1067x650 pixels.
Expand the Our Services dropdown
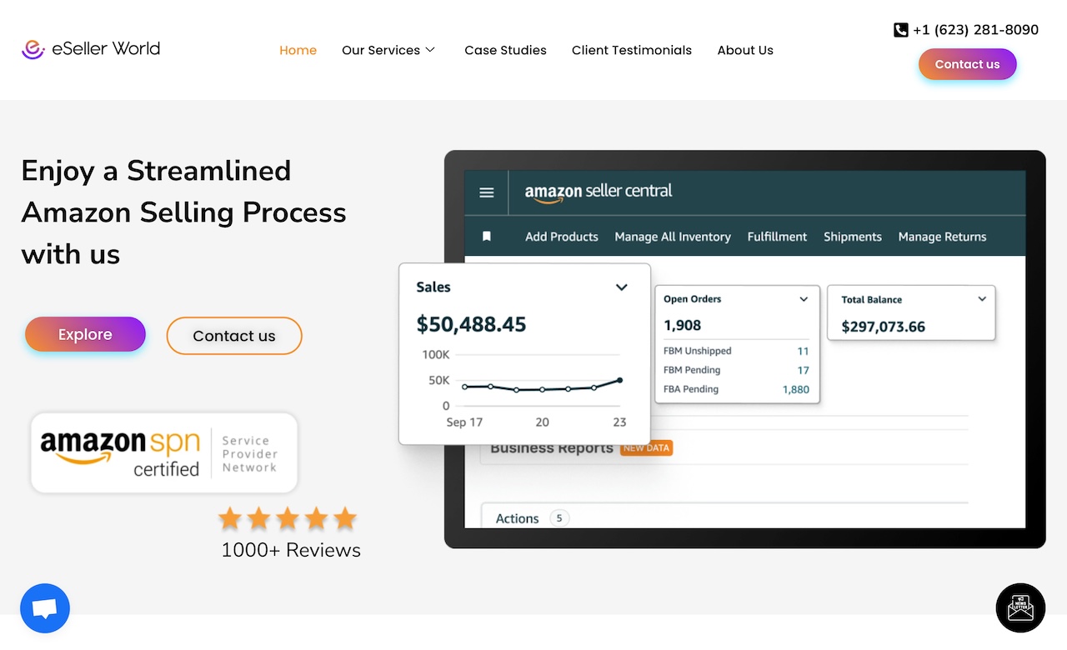tap(388, 50)
